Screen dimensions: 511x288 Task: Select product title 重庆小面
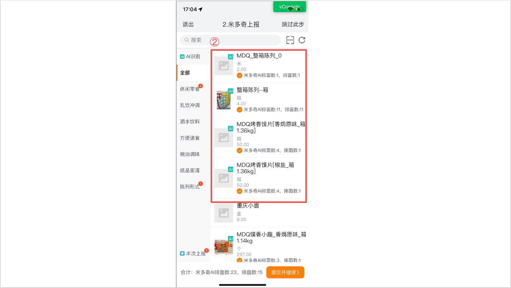coord(248,206)
